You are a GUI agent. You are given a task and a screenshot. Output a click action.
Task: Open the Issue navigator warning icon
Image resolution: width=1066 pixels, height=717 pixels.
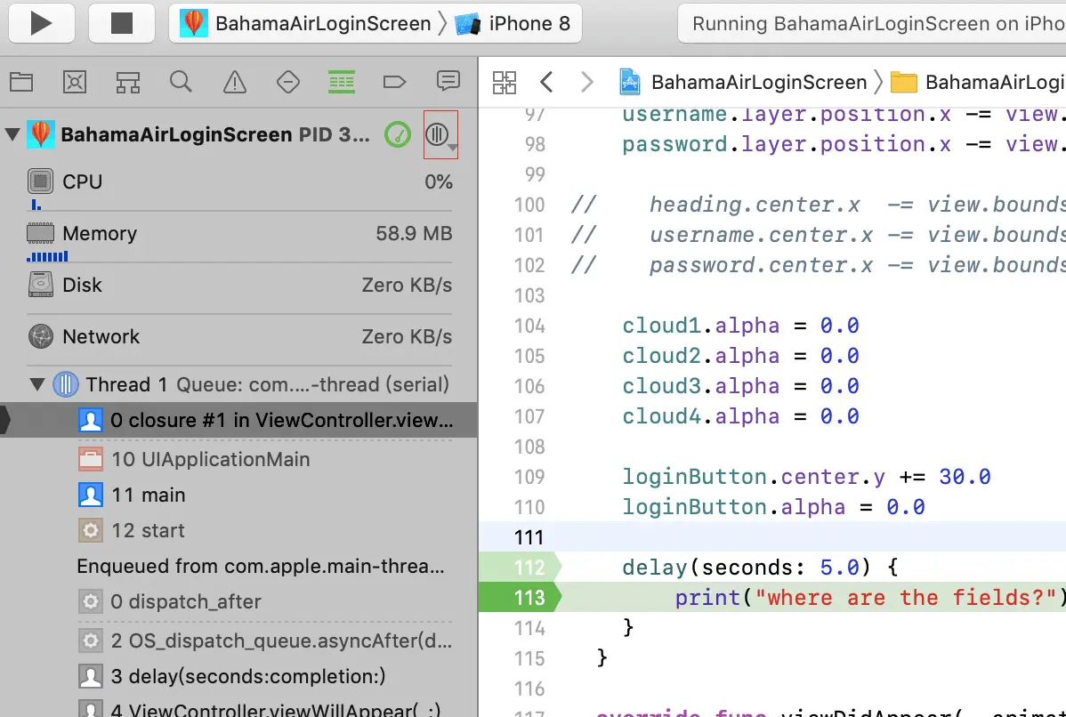[235, 82]
